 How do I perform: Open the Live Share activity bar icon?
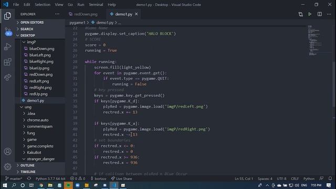pyautogui.click(x=7, y=77)
